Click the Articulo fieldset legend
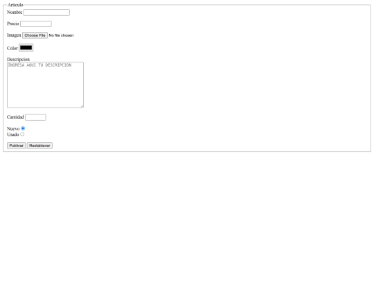Screen dimensions: 374x281 pos(15,5)
